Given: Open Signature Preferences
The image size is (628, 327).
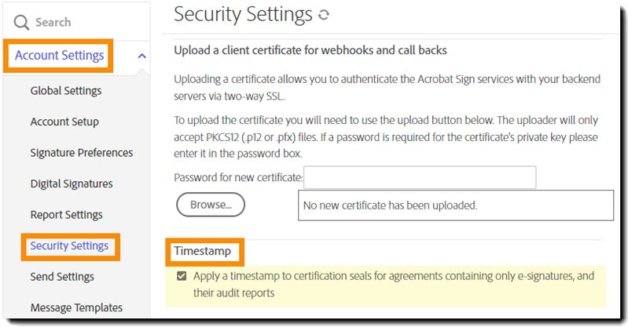Looking at the screenshot, I should [x=82, y=152].
